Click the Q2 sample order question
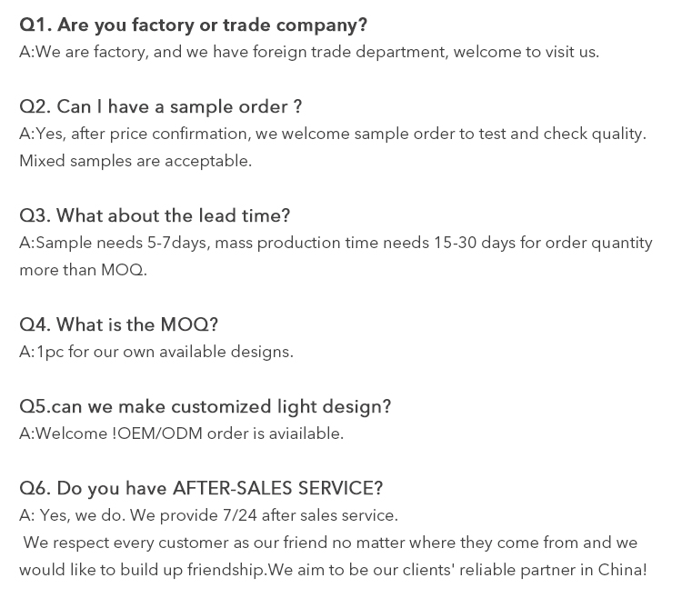This screenshot has width=682, height=608. (x=160, y=106)
